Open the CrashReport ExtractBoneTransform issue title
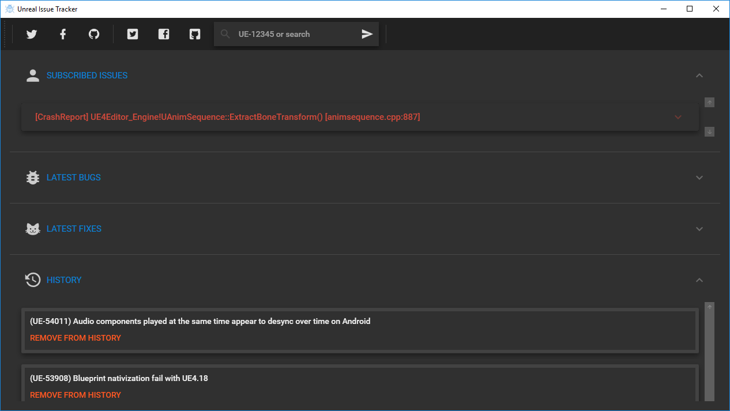Viewport: 730px width, 411px height. point(228,117)
